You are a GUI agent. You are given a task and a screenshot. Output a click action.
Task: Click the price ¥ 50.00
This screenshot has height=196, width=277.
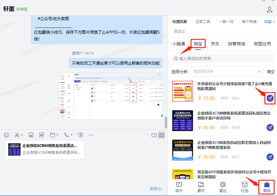(x=206, y=157)
